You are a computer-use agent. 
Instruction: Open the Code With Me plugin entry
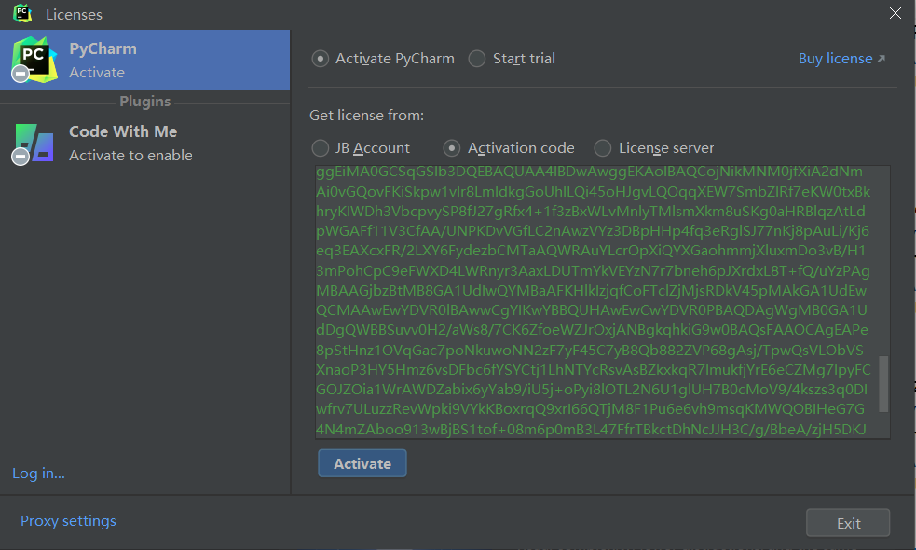(x=144, y=143)
